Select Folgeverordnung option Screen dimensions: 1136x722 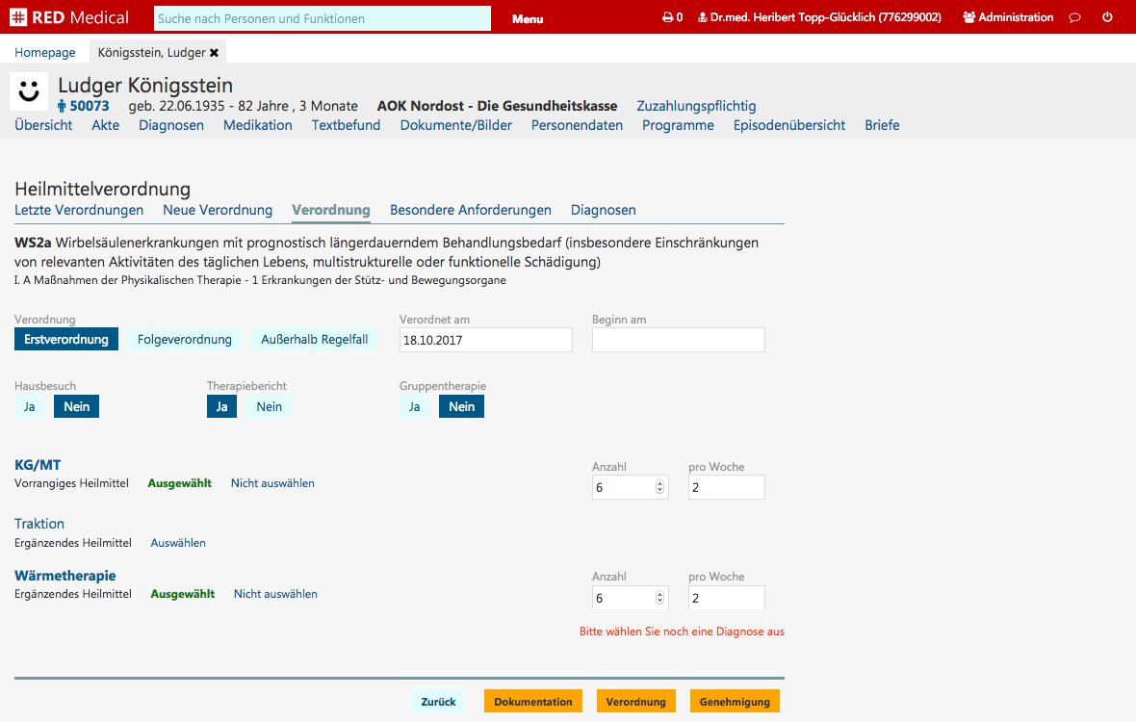tap(185, 340)
